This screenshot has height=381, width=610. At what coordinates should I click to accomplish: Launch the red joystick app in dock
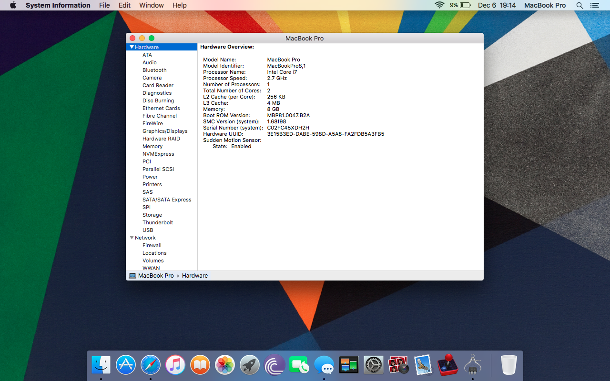coord(448,365)
